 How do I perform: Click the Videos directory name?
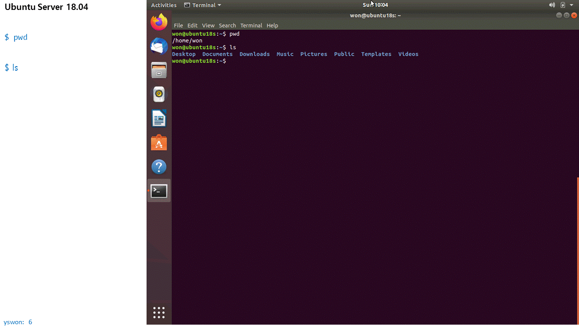point(408,54)
